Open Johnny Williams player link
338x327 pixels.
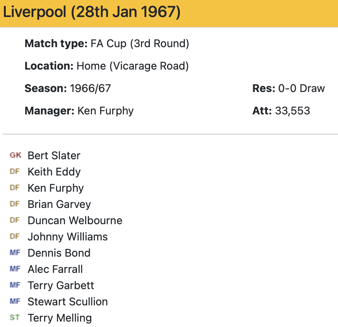68,237
